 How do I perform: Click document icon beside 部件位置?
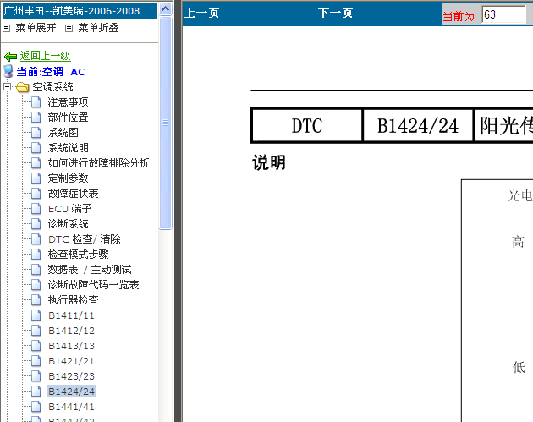click(x=36, y=118)
